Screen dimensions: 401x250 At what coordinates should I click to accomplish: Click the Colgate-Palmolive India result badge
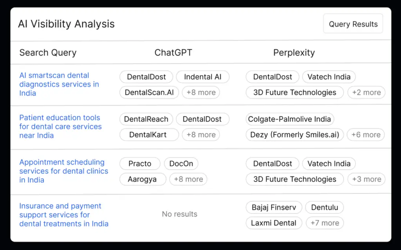click(x=290, y=119)
